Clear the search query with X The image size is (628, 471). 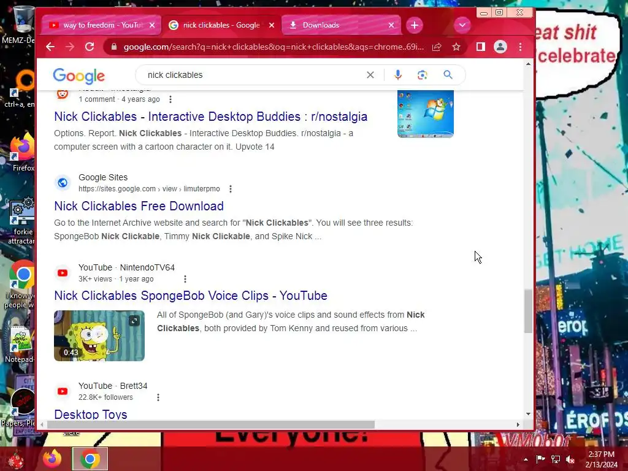[370, 75]
